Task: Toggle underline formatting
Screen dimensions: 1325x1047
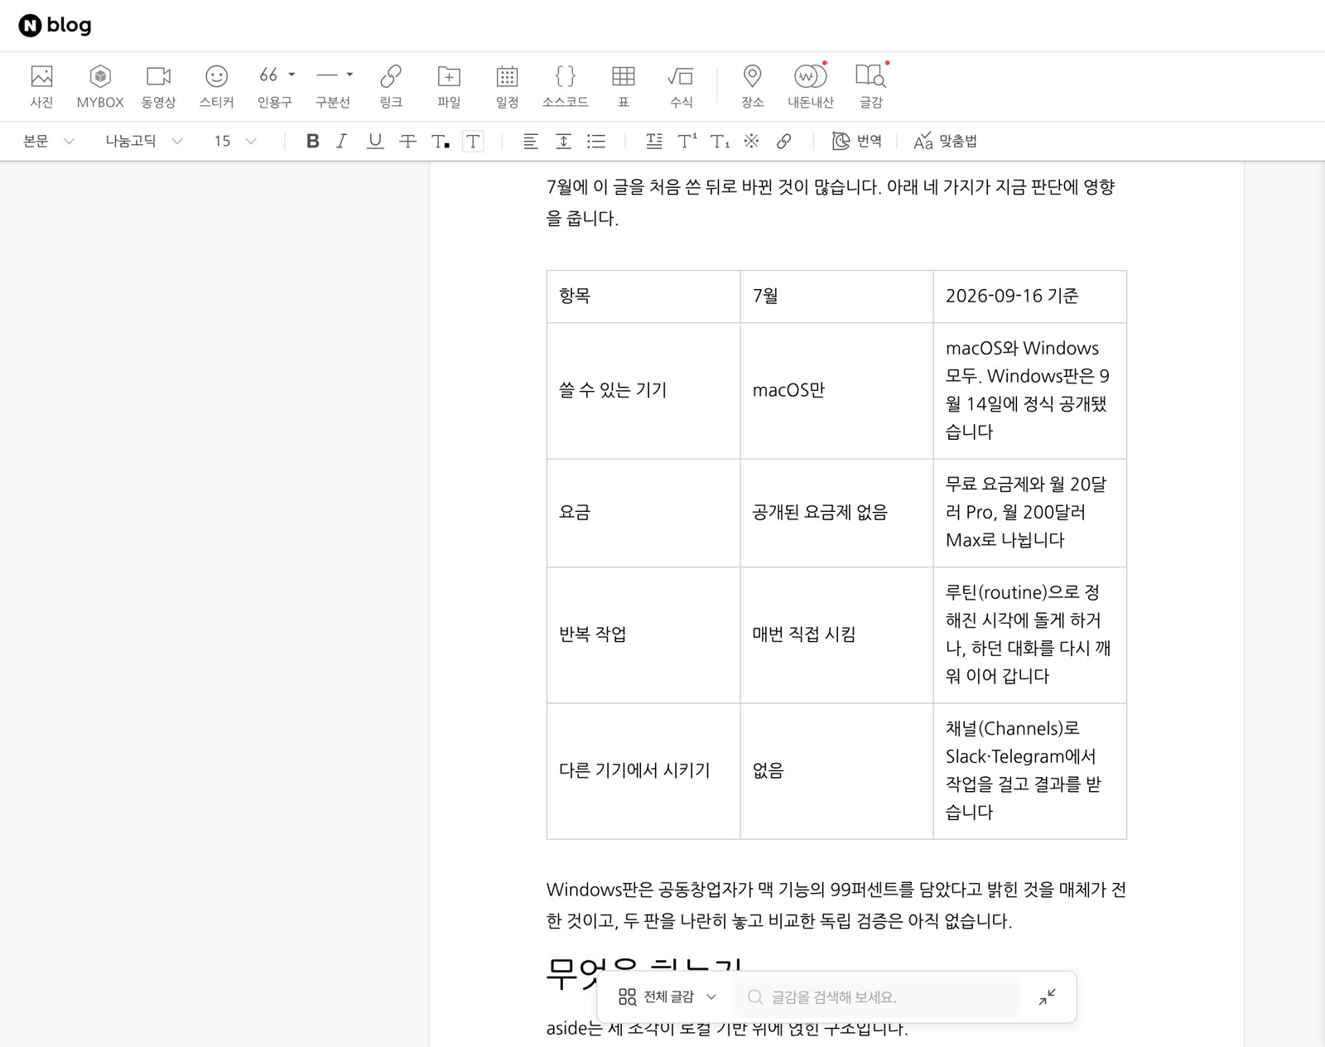Action: (375, 142)
